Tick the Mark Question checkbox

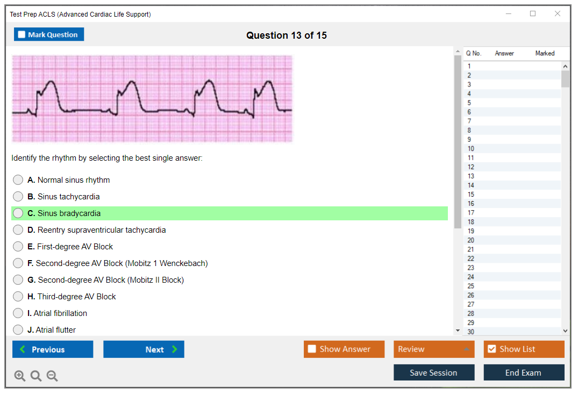pyautogui.click(x=22, y=35)
